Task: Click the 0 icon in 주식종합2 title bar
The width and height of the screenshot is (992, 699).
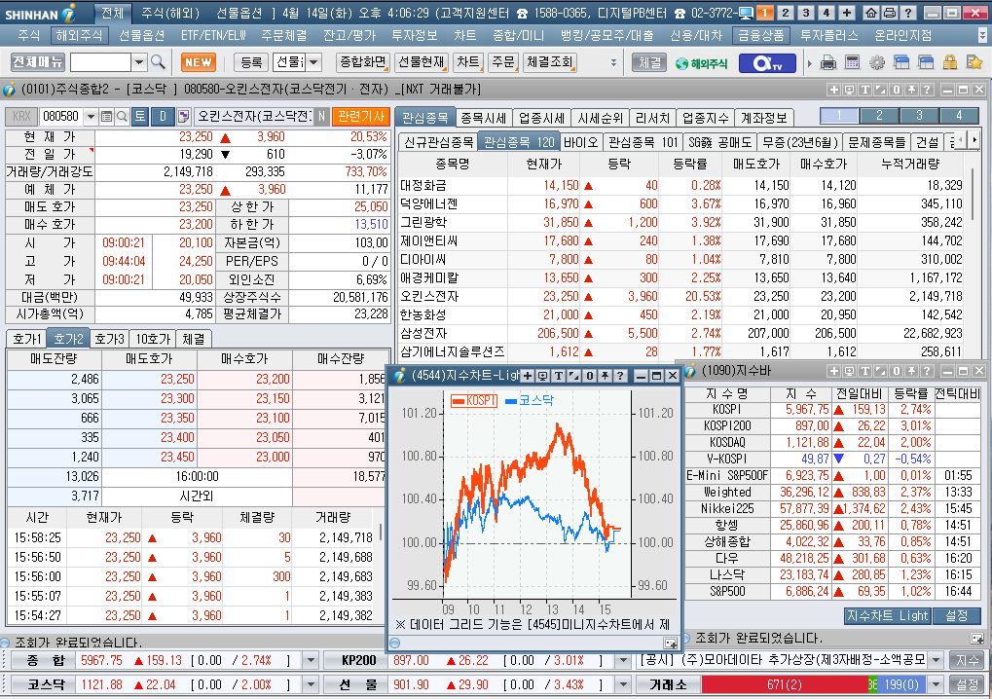Action: click(896, 90)
